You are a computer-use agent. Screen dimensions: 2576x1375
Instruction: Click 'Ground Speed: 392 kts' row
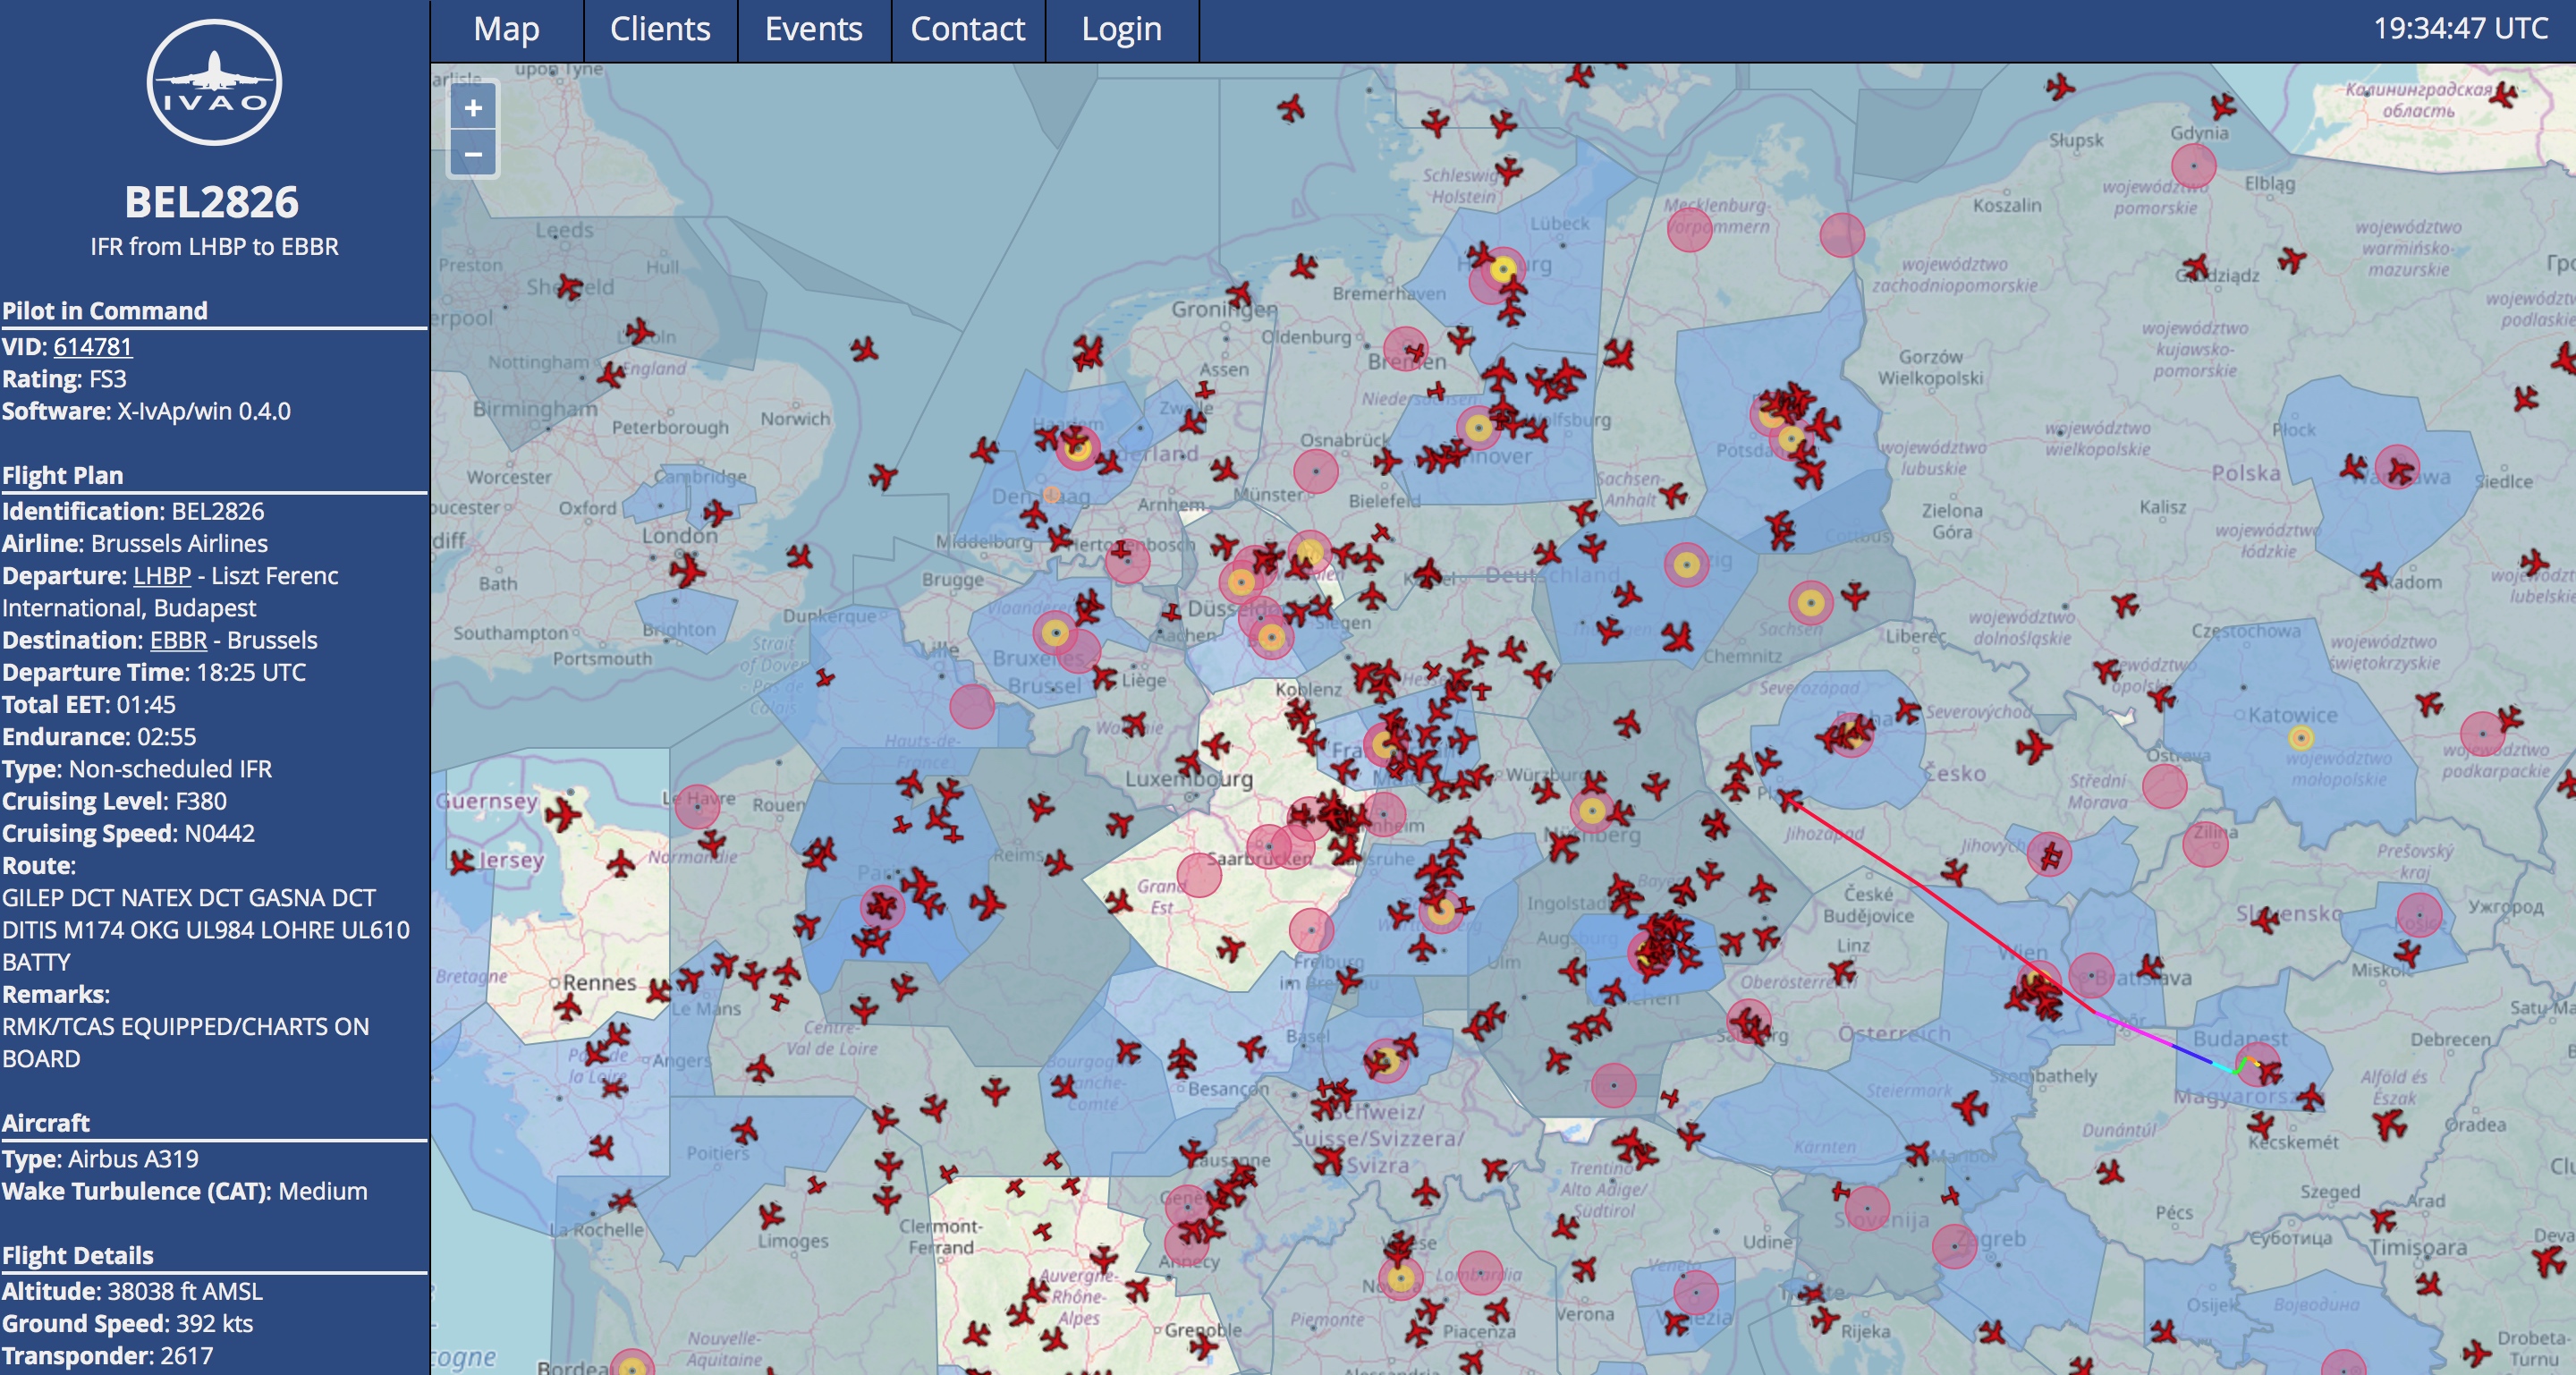[127, 1324]
